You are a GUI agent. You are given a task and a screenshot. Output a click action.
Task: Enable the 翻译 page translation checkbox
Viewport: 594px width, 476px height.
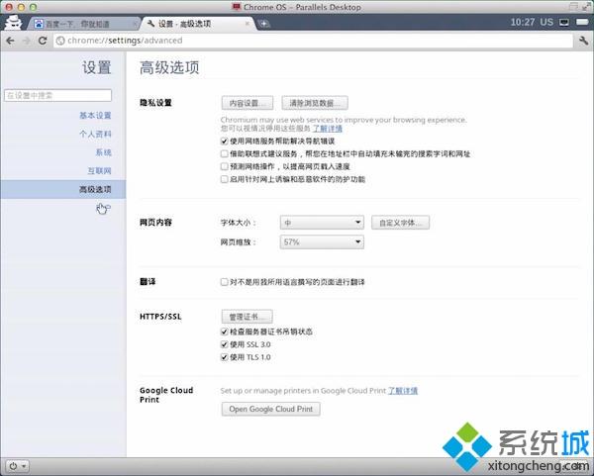coord(225,282)
